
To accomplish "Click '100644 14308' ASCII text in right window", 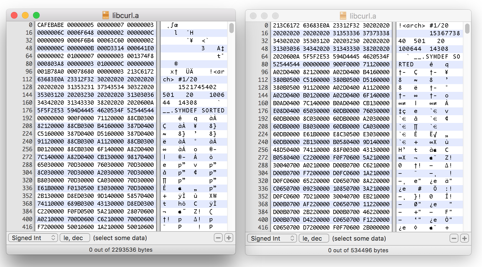I will point(423,49).
